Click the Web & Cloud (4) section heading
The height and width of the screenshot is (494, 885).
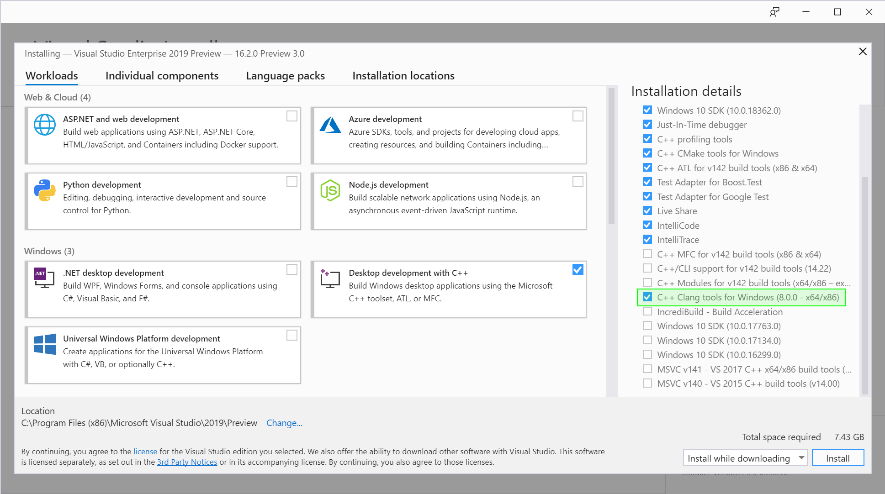point(58,97)
